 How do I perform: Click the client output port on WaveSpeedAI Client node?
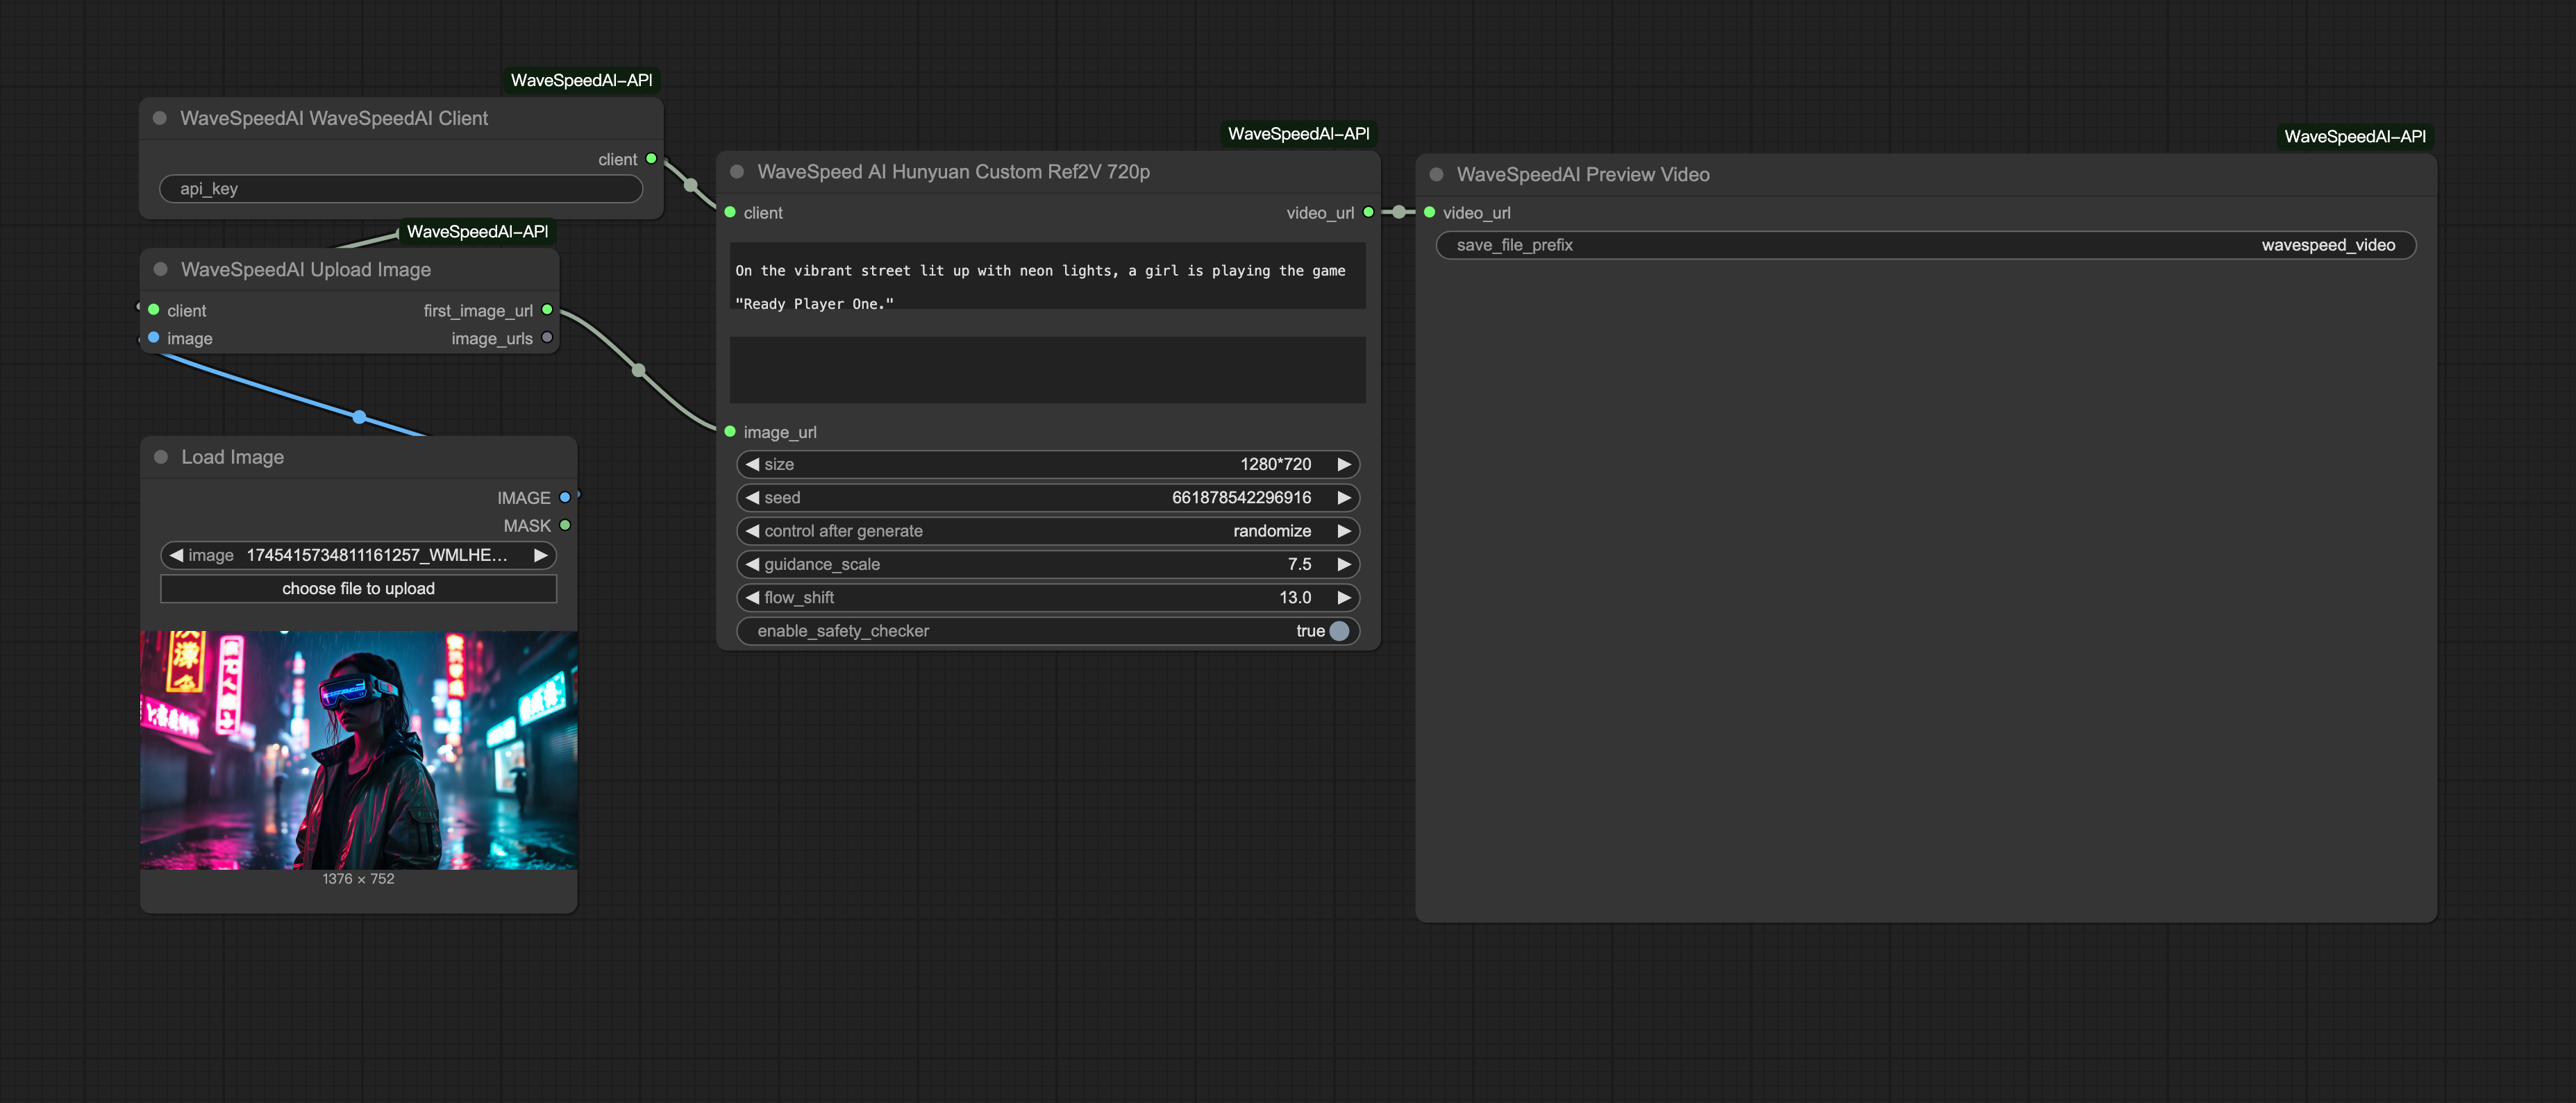(x=651, y=158)
